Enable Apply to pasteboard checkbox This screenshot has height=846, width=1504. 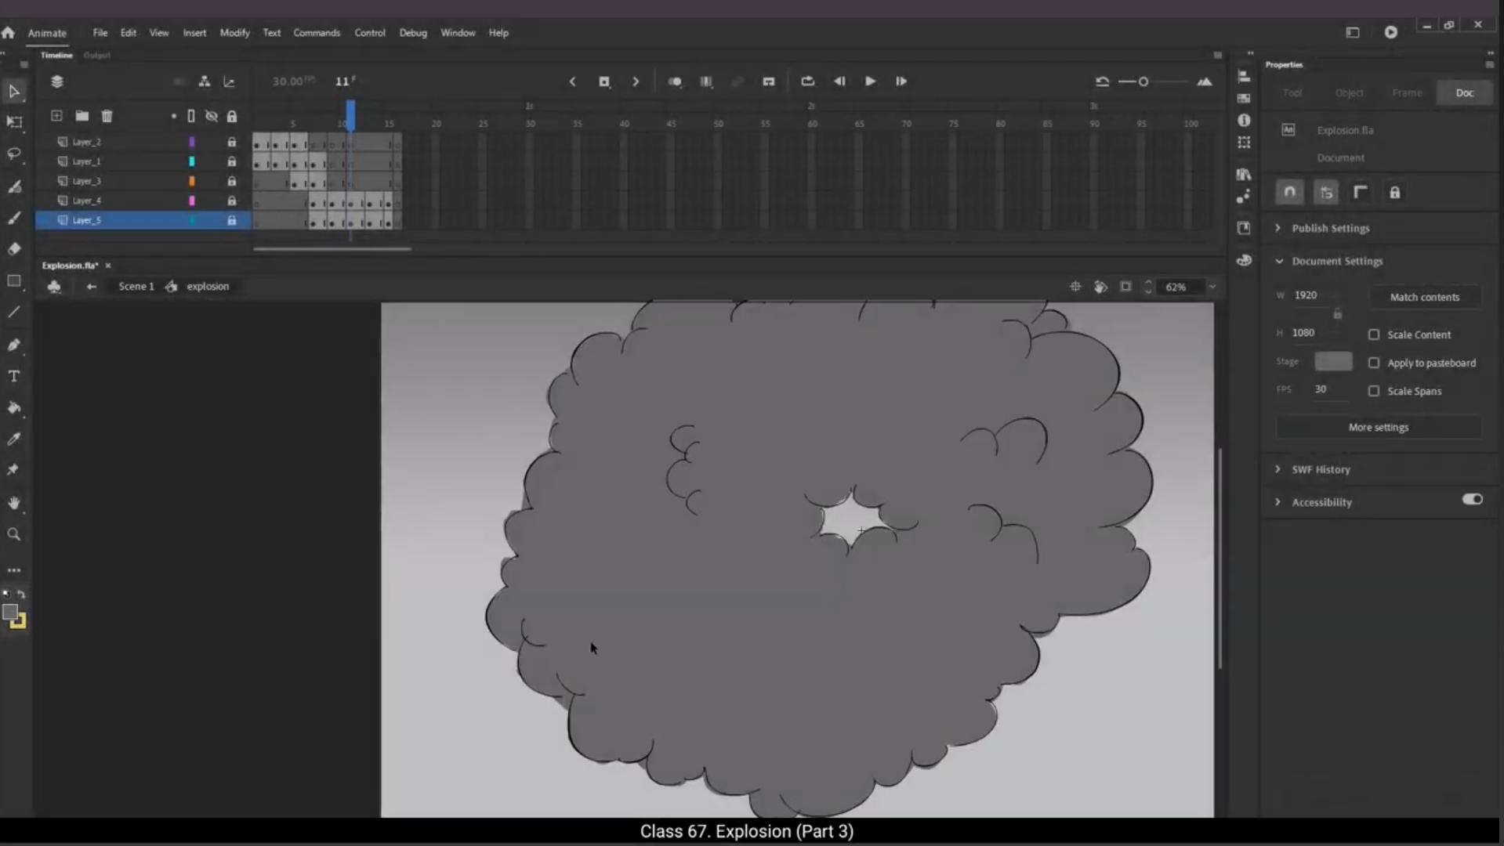coord(1374,363)
